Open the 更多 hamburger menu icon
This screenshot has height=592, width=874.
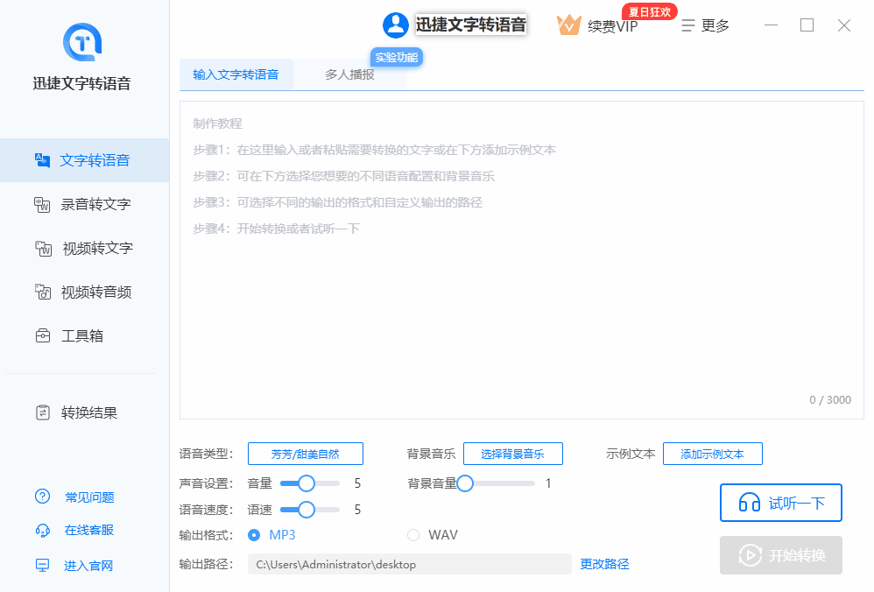coord(688,25)
